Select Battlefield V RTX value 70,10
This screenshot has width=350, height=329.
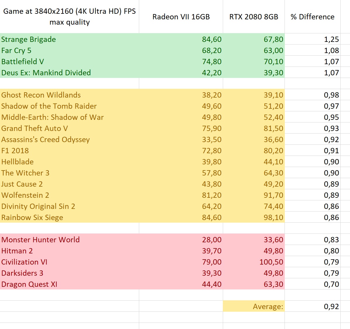coord(254,61)
